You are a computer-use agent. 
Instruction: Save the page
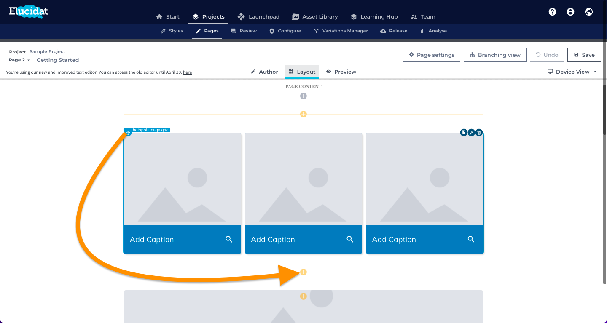(584, 55)
